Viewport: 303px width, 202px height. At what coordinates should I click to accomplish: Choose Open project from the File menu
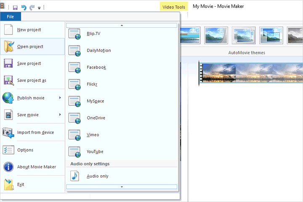coord(32,47)
